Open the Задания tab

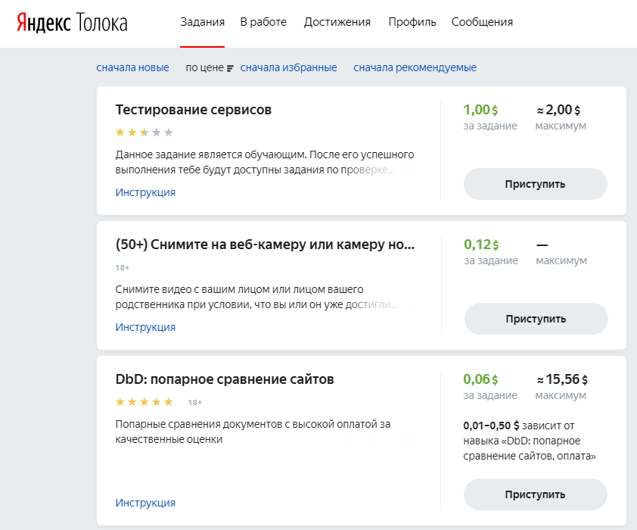(x=202, y=22)
